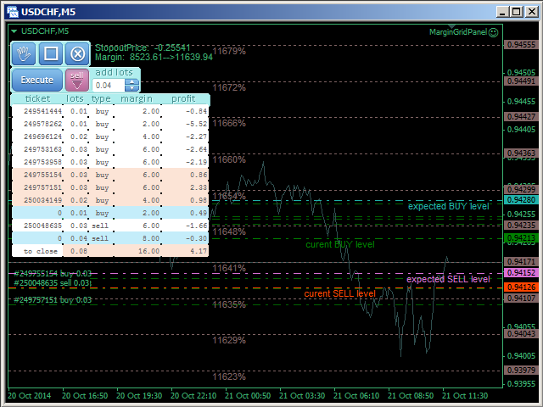Screen dimensions: 543x407
Task: Select ticket 249541444 row
Action: click(42, 111)
